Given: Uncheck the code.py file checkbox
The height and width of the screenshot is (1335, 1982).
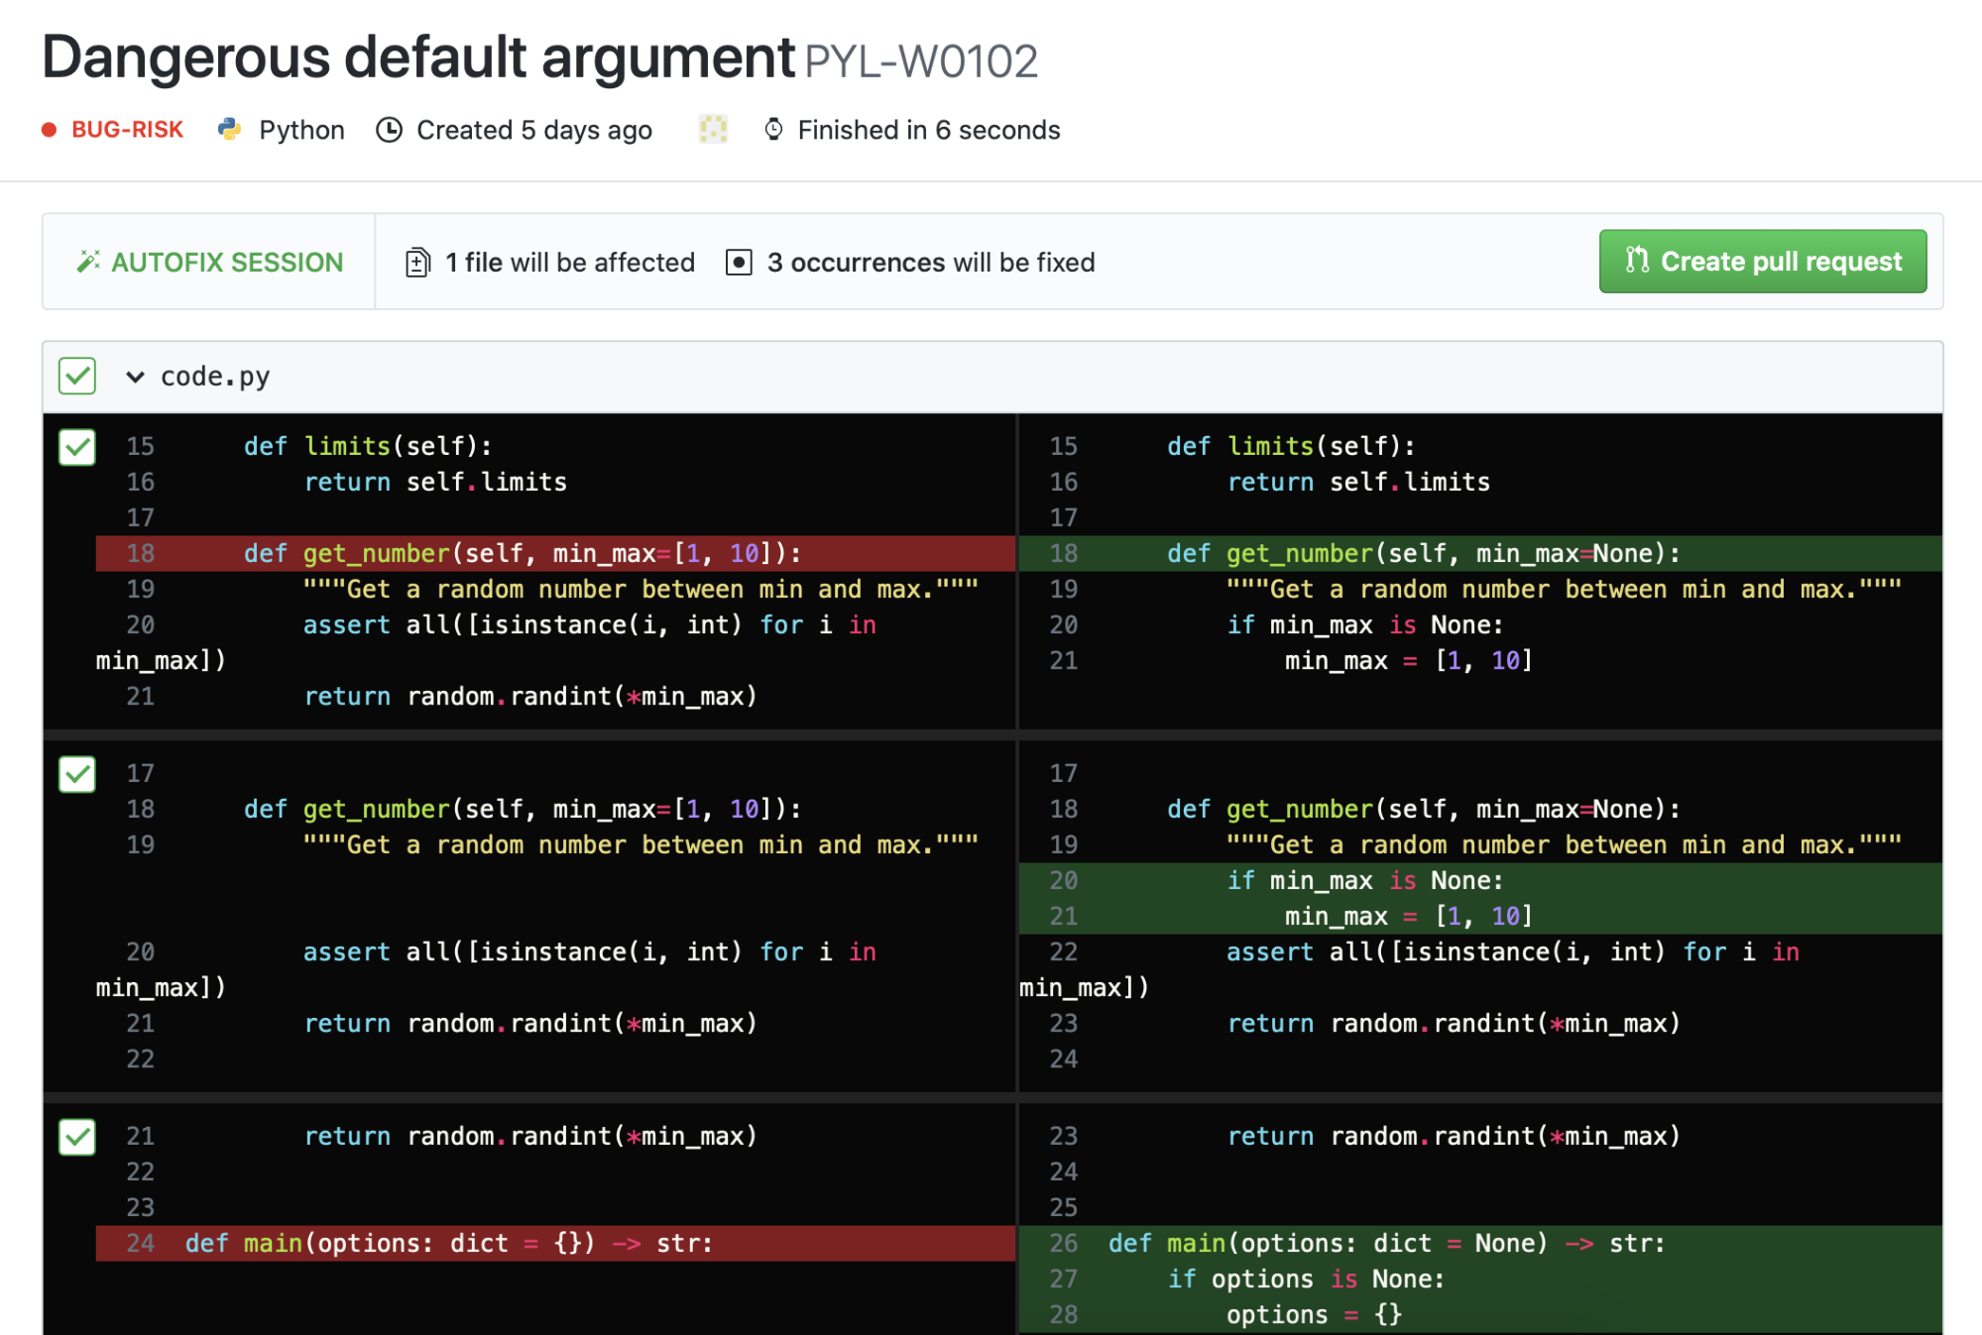Looking at the screenshot, I should point(76,377).
